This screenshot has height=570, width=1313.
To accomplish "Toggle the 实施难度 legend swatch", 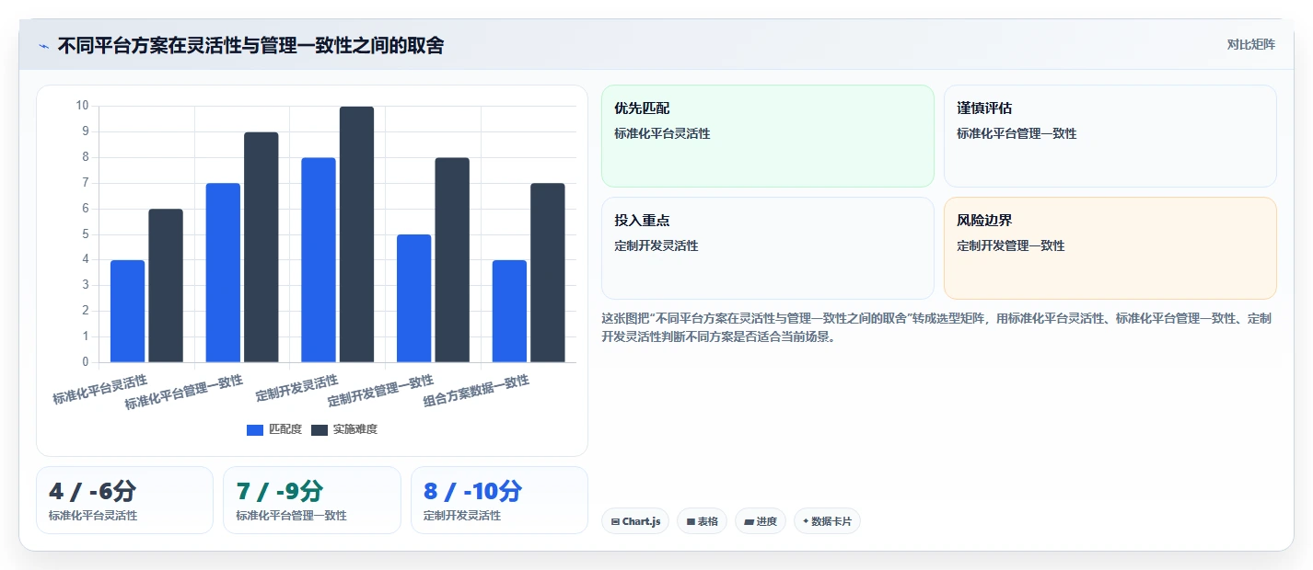I will 320,429.
